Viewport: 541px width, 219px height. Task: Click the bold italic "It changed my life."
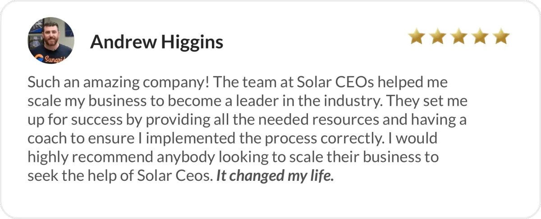tap(275, 176)
